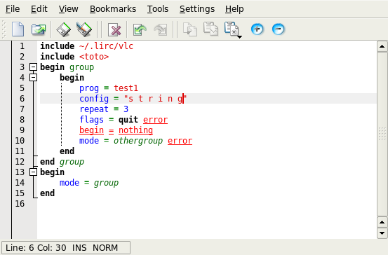The width and height of the screenshot is (388, 255).
Task: Open the Settings menu
Action: pos(197,9)
